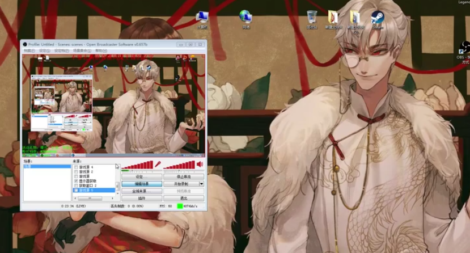The image size is (470, 253).
Task: Open the 帮助(H) menu
Action: coord(101,50)
